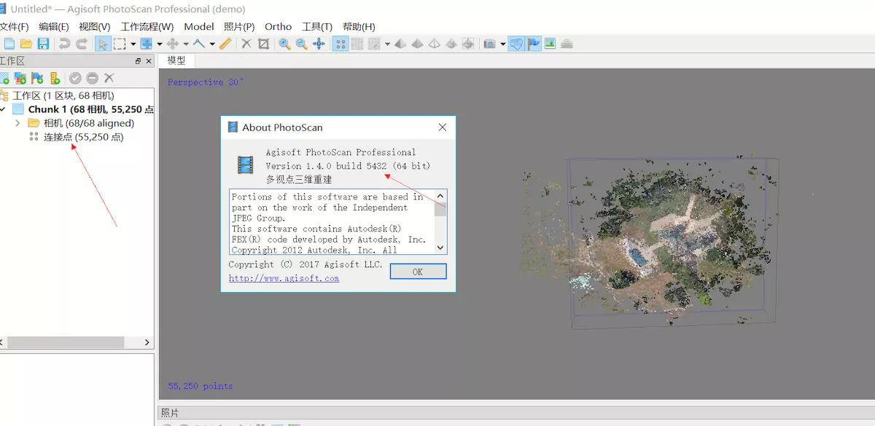Switch to Tiled Model view

coord(468,44)
